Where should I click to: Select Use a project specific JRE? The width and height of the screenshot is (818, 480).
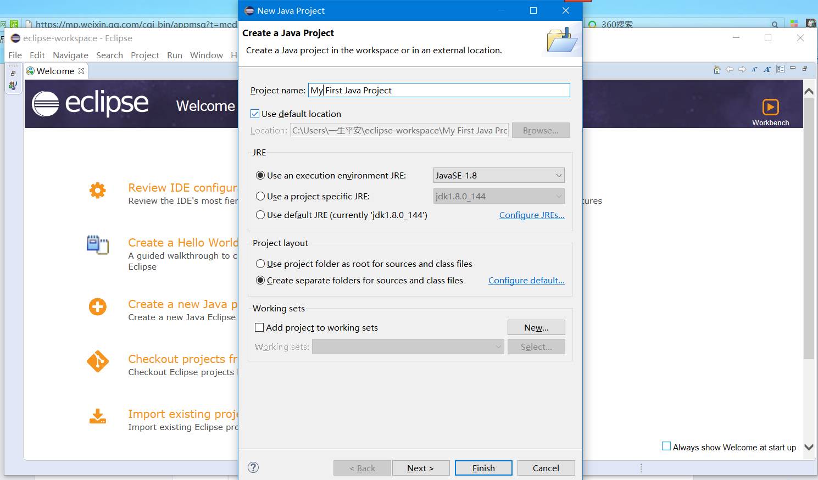point(260,196)
